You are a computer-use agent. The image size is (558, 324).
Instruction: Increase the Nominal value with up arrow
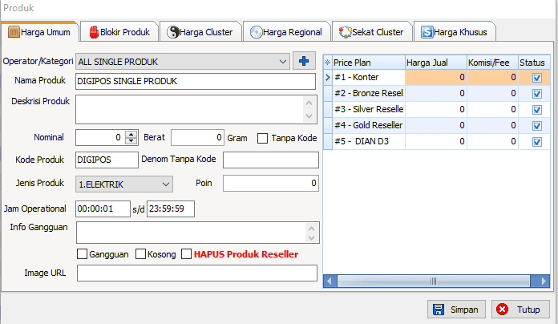(132, 134)
